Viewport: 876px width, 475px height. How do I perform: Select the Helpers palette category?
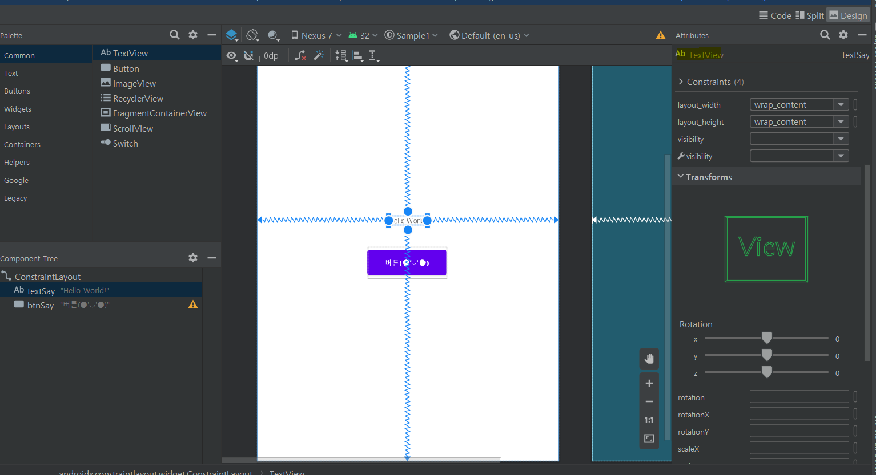click(46, 162)
